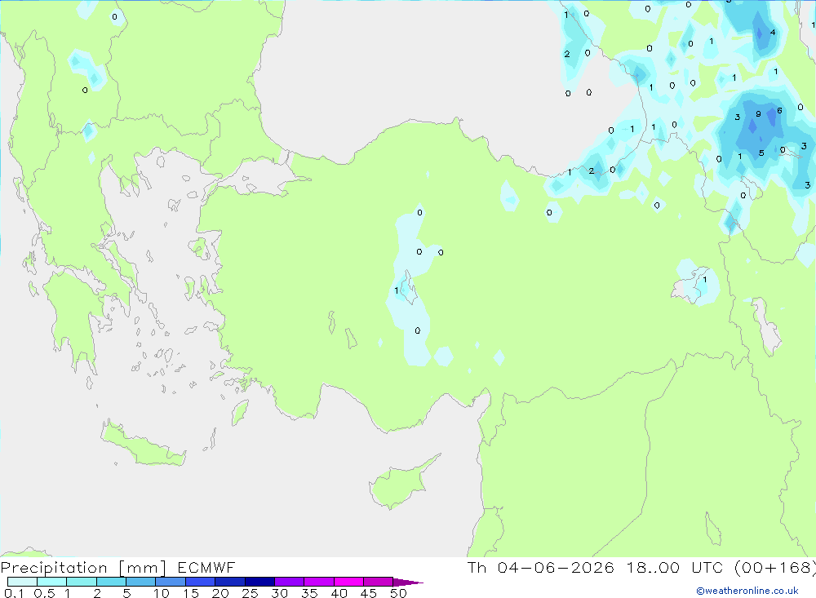The image size is (816, 598).
Task: Click the '20' legend scale label
Action: [x=220, y=593]
